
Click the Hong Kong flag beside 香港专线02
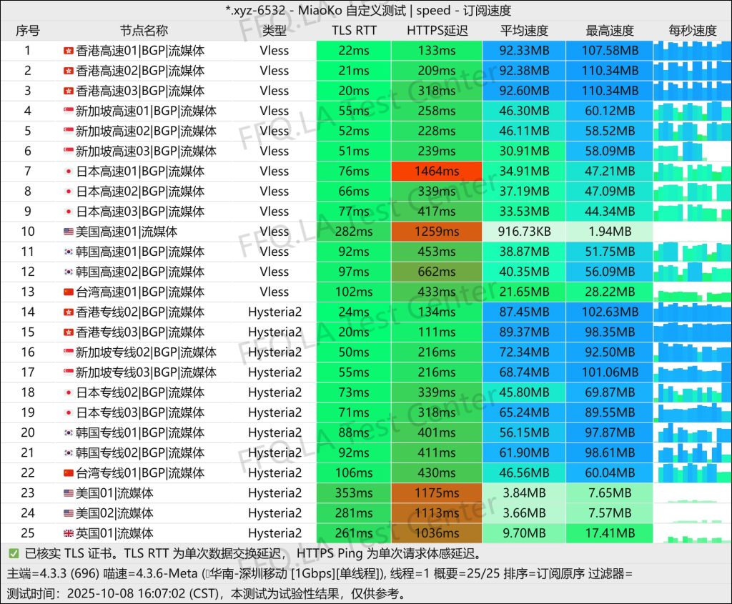[68, 312]
